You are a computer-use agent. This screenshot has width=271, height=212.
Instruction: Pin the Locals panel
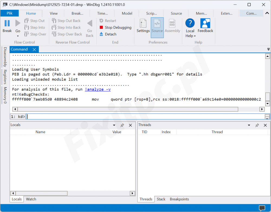(x=122, y=125)
